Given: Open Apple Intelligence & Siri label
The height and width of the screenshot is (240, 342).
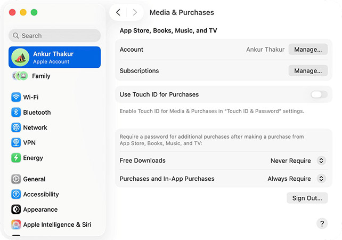Looking at the screenshot, I should coord(57,225).
